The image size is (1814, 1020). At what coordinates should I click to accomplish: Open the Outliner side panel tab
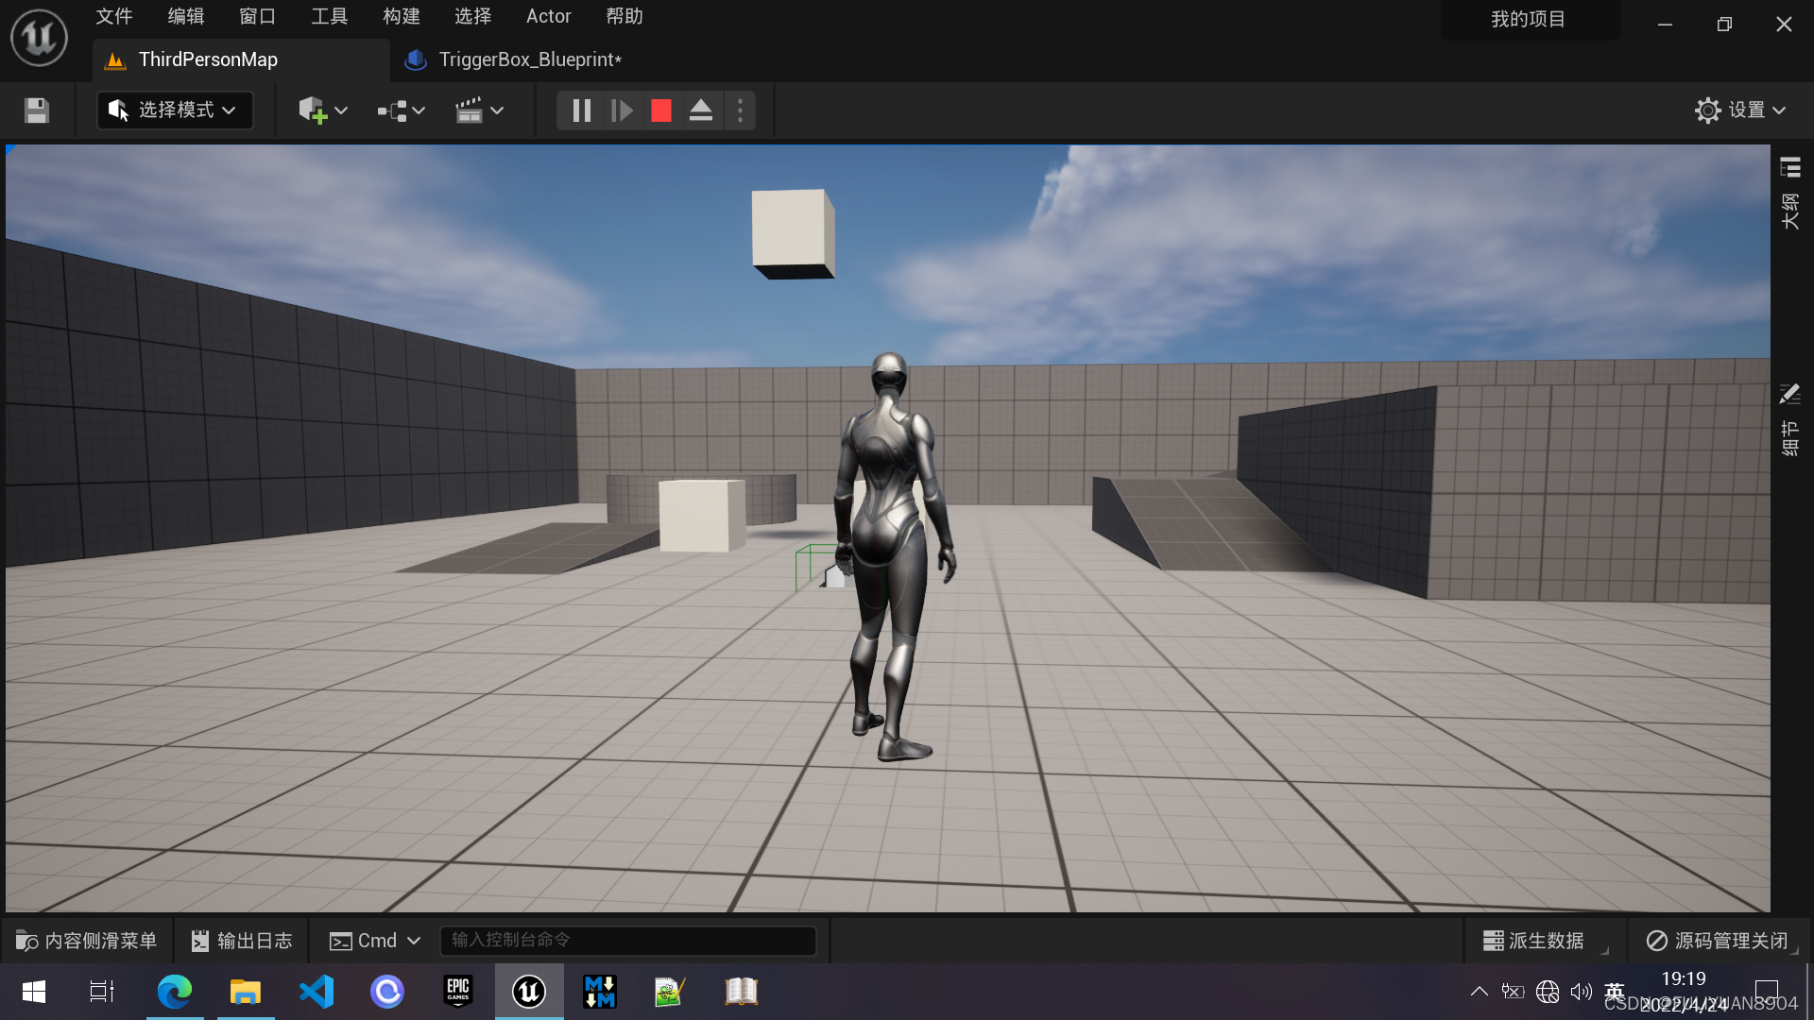click(x=1790, y=194)
